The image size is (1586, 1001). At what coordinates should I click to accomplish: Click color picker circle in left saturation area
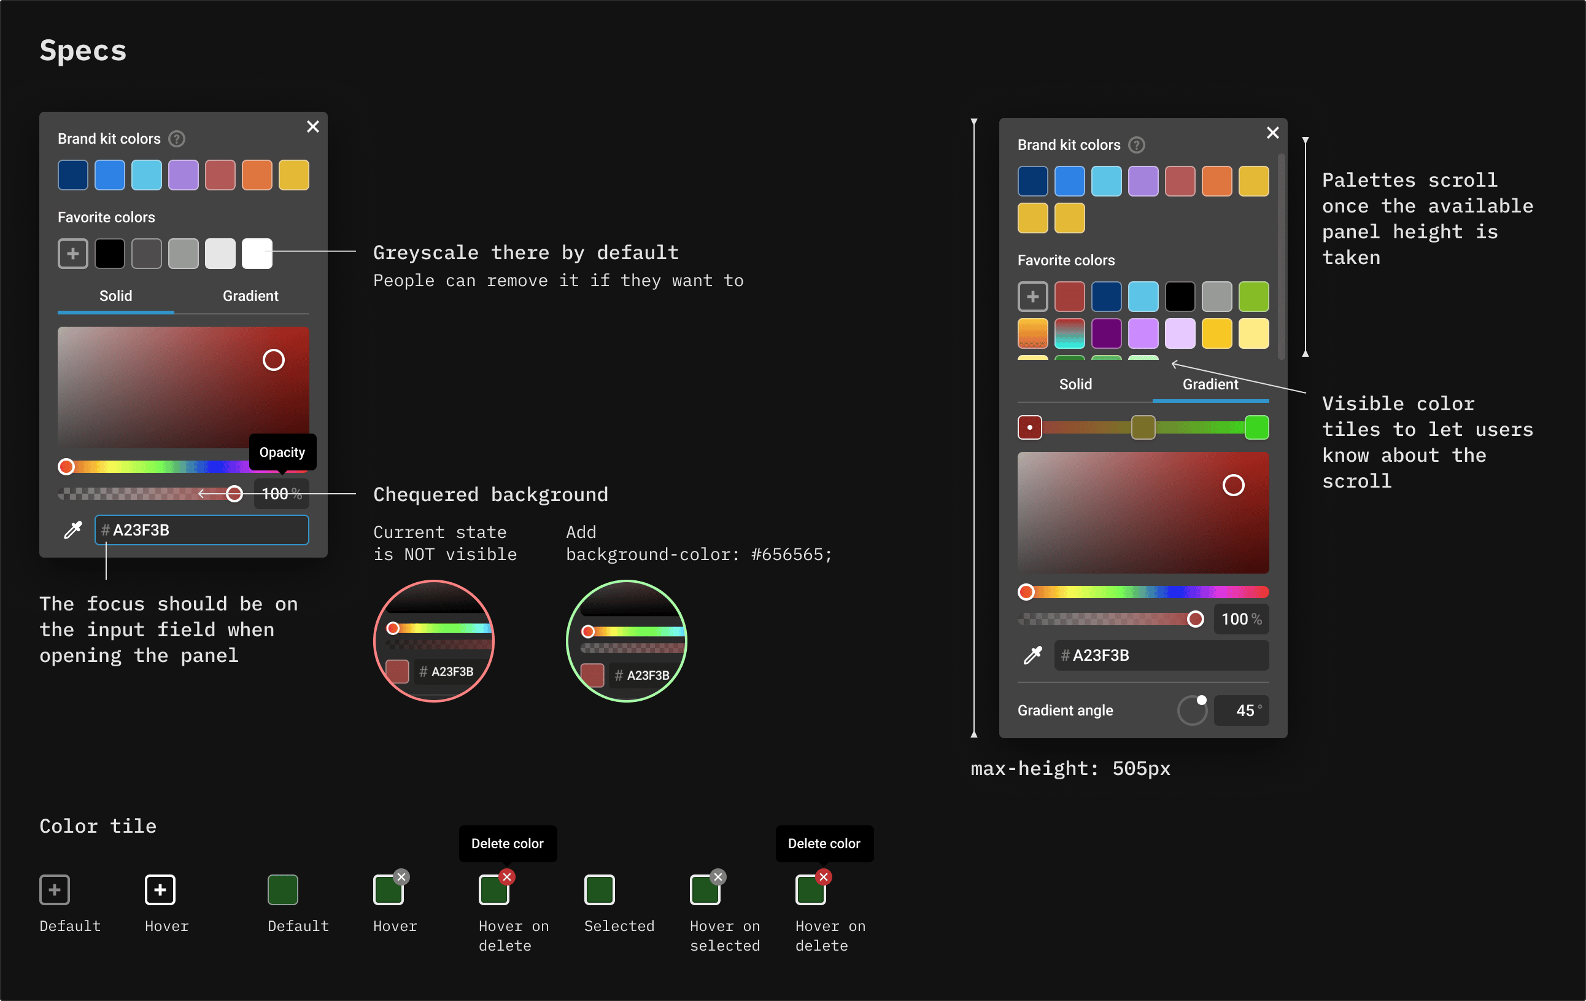(274, 360)
